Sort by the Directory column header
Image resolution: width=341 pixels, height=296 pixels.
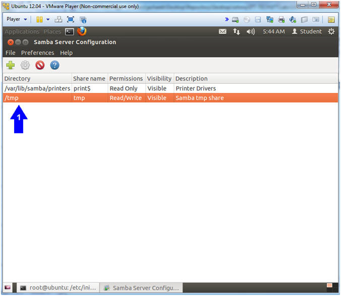point(37,79)
